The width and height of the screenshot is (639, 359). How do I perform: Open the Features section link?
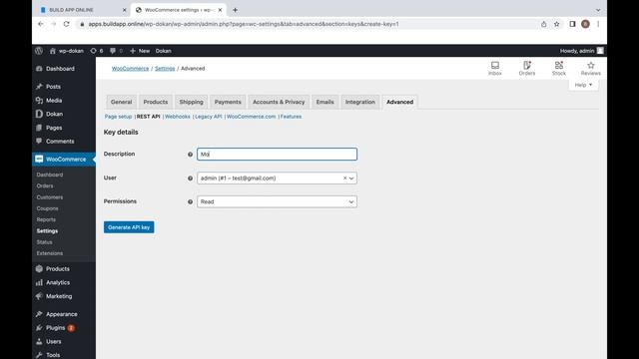[x=291, y=117]
